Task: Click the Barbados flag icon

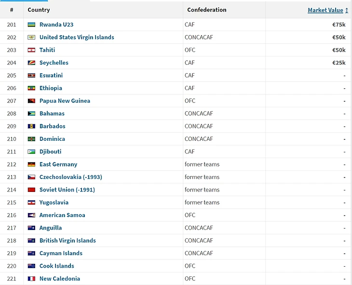Action: tap(31, 126)
